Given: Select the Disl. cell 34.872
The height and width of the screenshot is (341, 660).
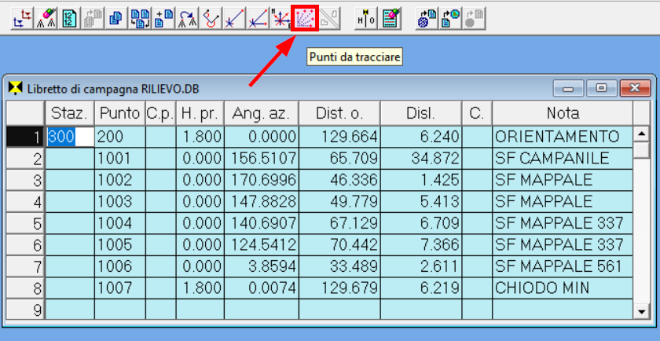Looking at the screenshot, I should click(421, 158).
